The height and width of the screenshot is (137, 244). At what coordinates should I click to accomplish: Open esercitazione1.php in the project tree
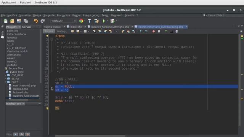pyautogui.click(x=24, y=86)
